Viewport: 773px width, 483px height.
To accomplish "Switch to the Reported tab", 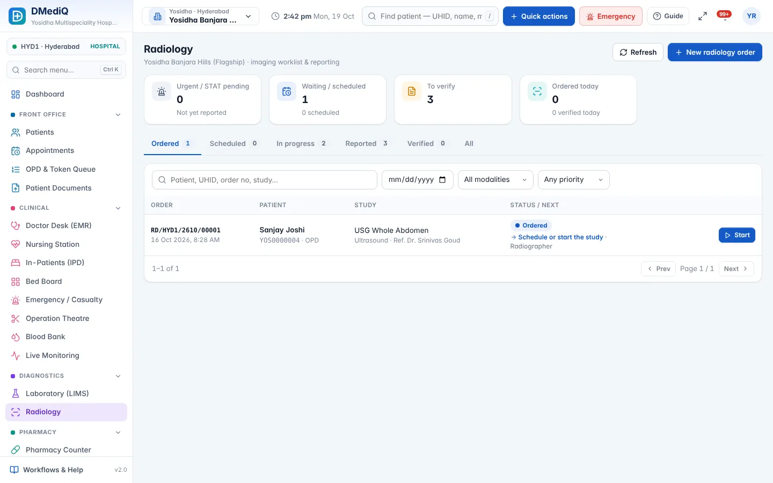I will pos(367,144).
